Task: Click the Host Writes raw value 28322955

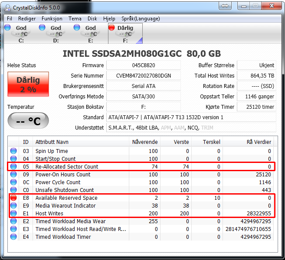Action: 259,213
